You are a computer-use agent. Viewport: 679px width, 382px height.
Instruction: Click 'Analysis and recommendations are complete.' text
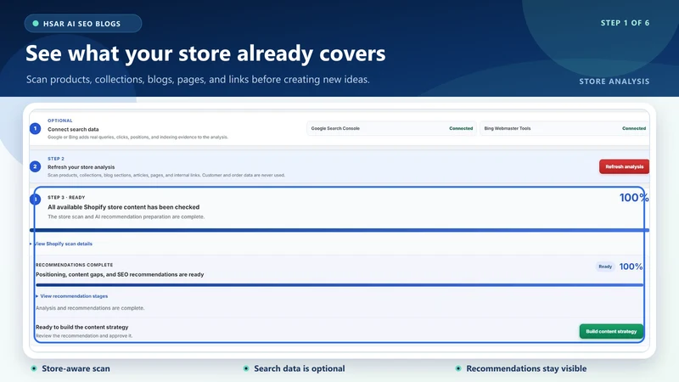pos(90,308)
